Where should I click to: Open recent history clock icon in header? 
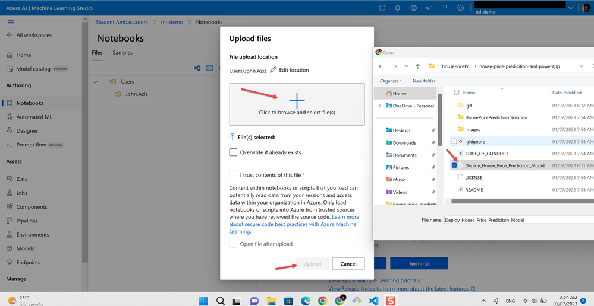click(x=382, y=8)
